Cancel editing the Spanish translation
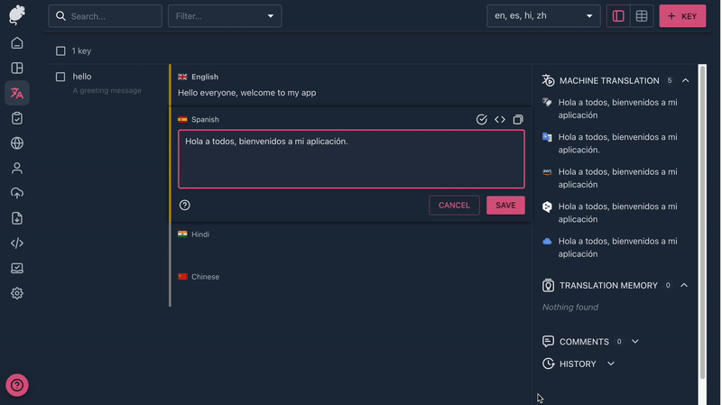 (x=454, y=206)
